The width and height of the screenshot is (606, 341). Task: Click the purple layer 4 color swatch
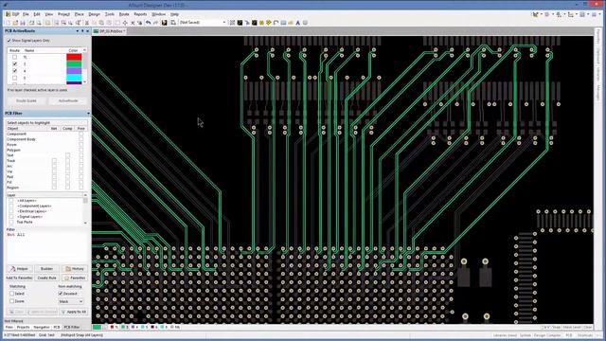(x=74, y=71)
